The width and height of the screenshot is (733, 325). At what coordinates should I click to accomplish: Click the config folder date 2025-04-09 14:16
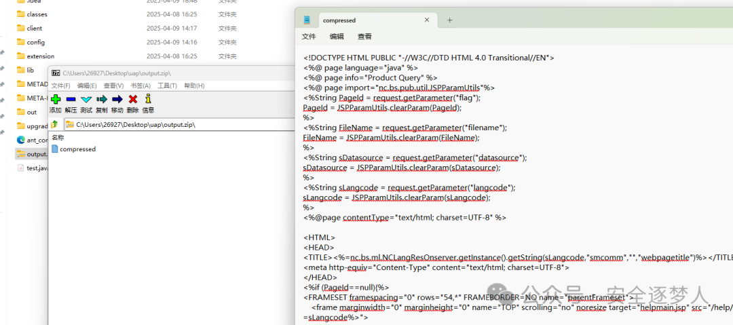click(x=172, y=42)
